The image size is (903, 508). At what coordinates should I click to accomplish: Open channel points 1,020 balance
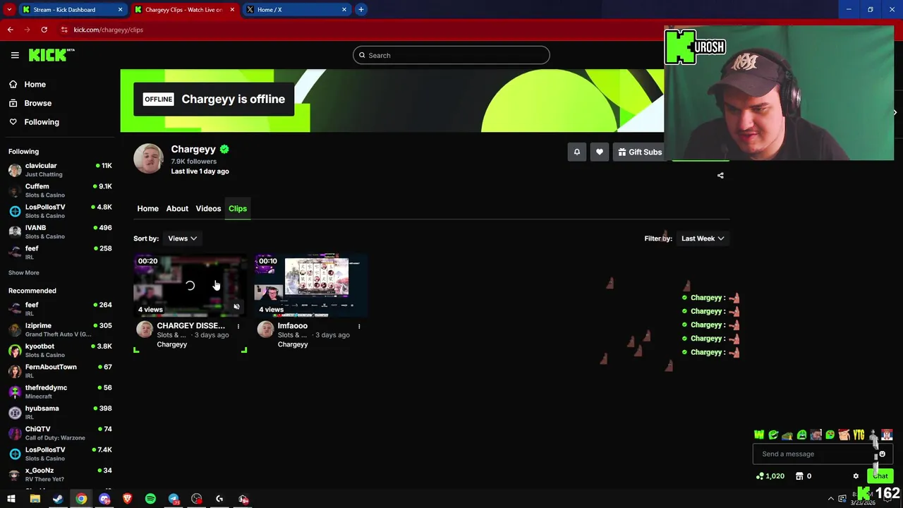click(x=770, y=476)
